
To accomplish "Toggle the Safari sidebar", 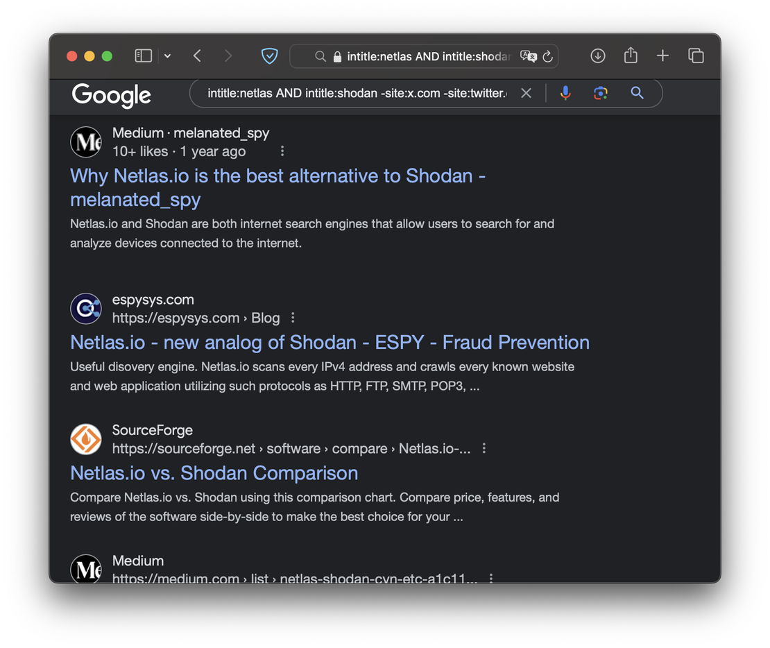I will pyautogui.click(x=143, y=56).
